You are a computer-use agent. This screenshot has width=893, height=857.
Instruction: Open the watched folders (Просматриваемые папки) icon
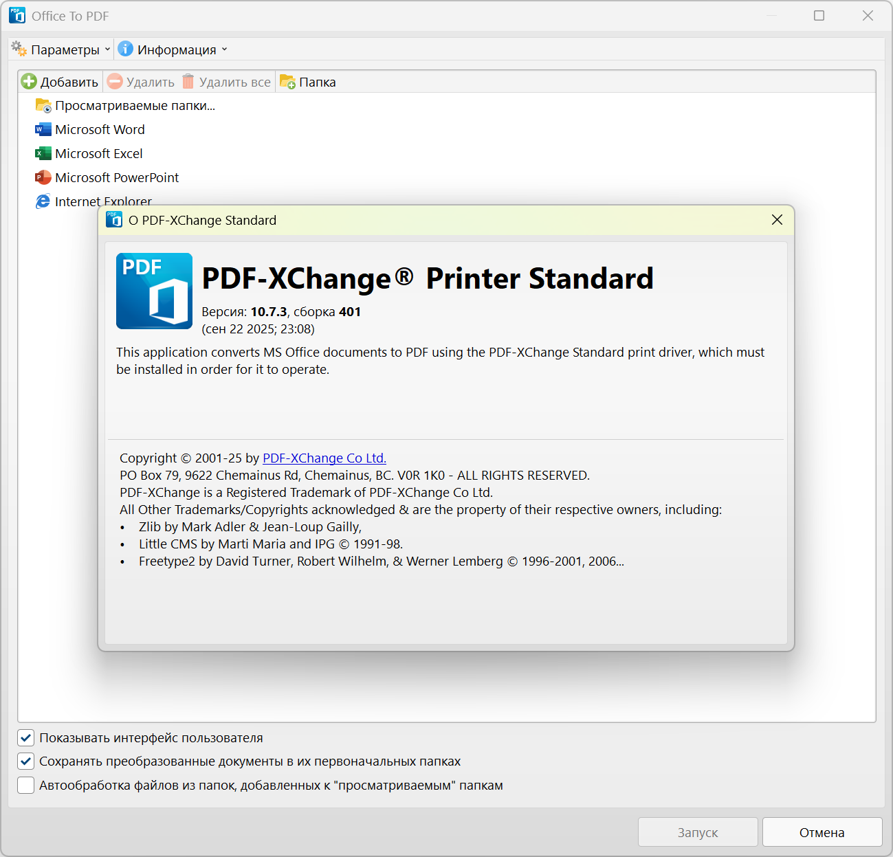click(43, 106)
